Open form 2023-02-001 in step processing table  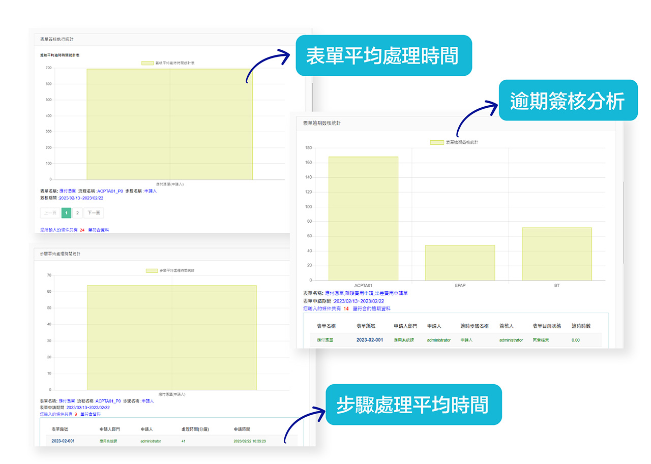63,441
